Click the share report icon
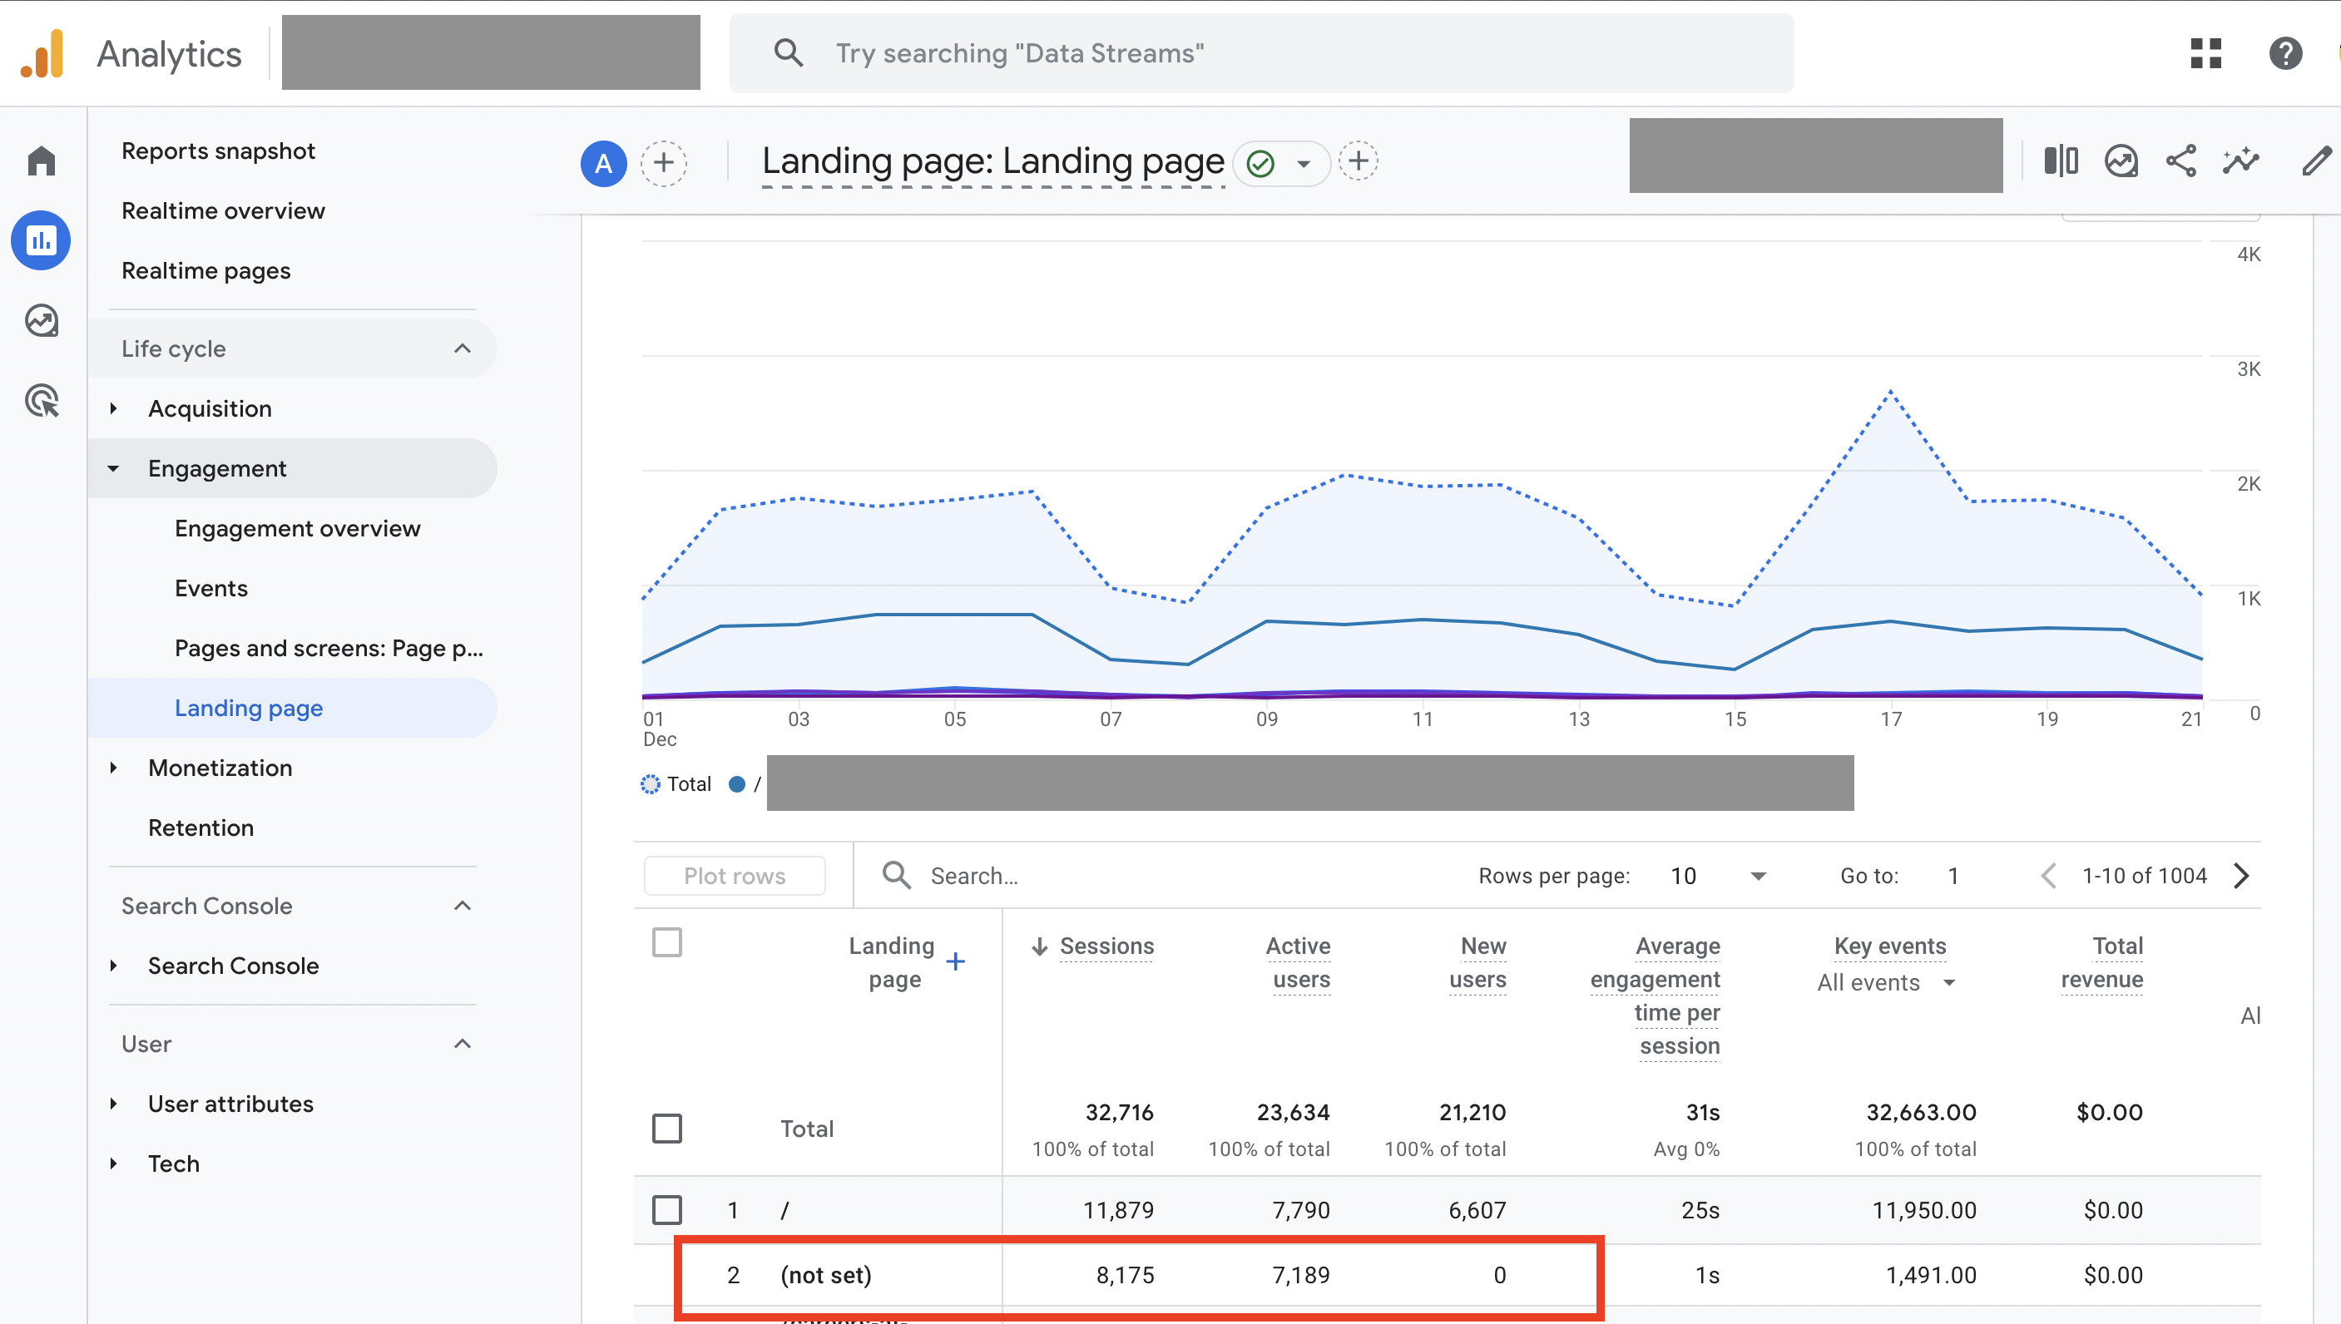 tap(2182, 161)
